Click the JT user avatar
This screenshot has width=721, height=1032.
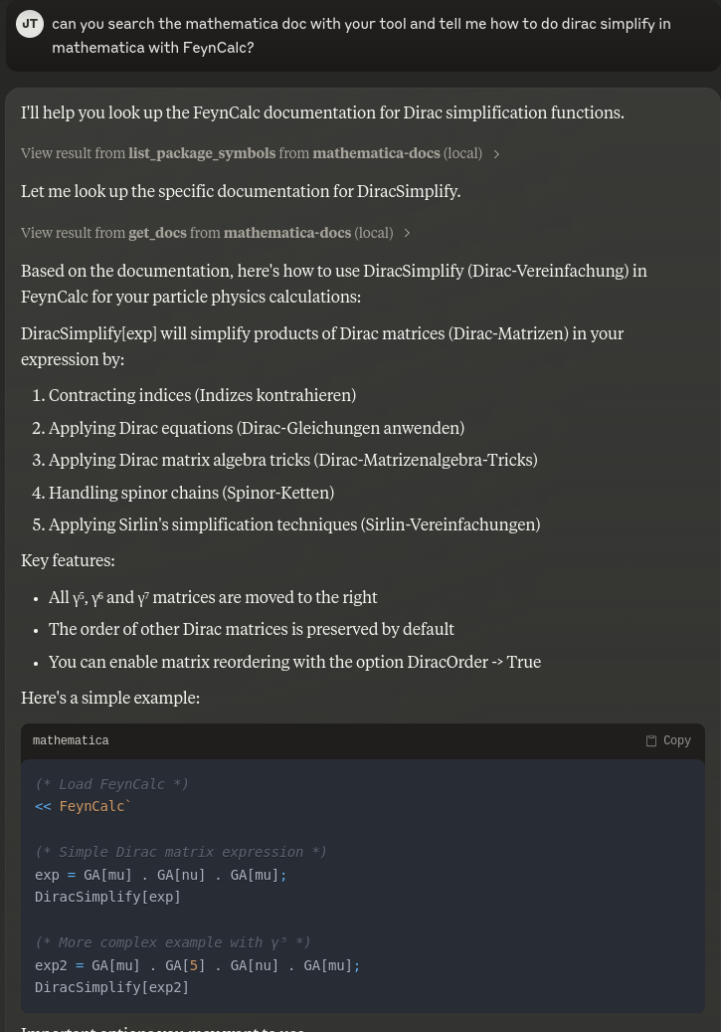[x=29, y=23]
